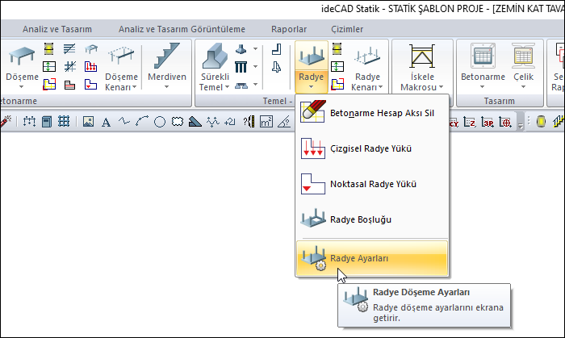
Task: Open the Merdiven dropdown arrow
Action: 166,87
